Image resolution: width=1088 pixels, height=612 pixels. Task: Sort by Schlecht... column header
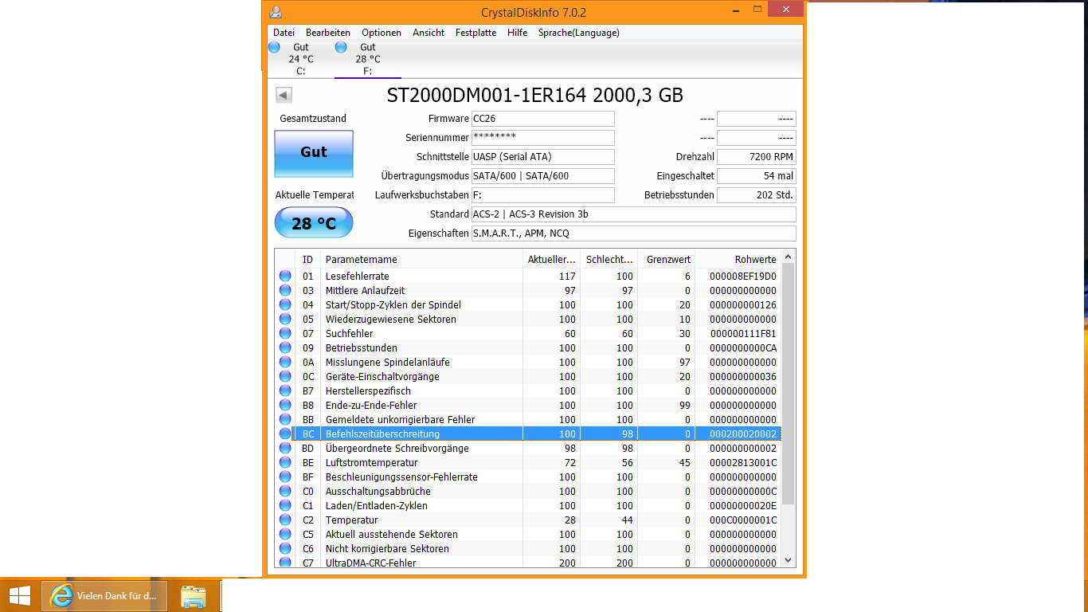[609, 259]
